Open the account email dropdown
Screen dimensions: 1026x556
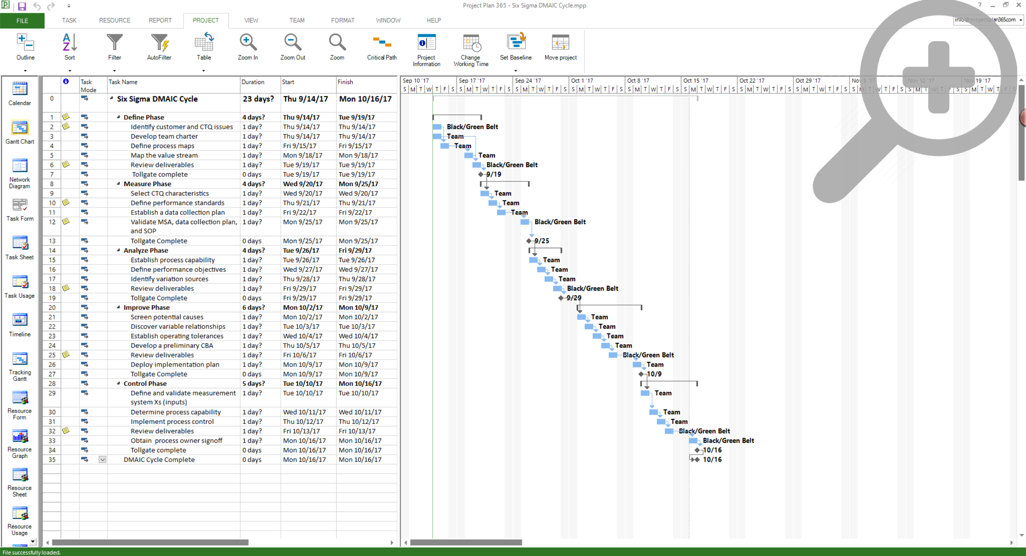[x=1021, y=20]
